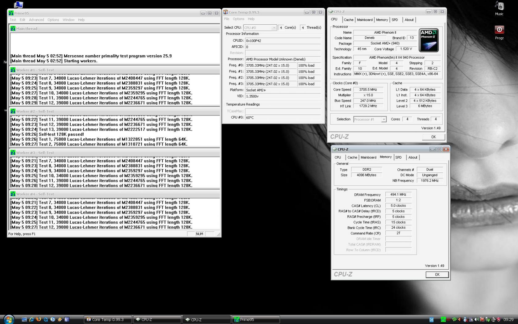Click the Worker #2 sub-window icon
The width and height of the screenshot is (518, 324).
pos(13,111)
